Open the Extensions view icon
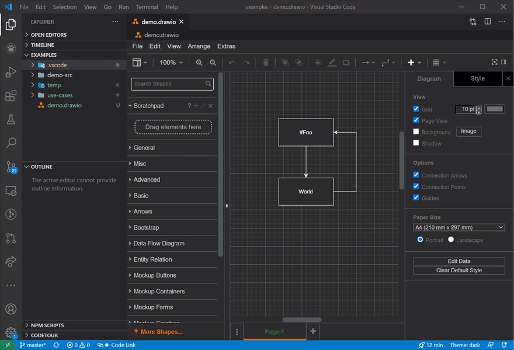 coord(11,95)
